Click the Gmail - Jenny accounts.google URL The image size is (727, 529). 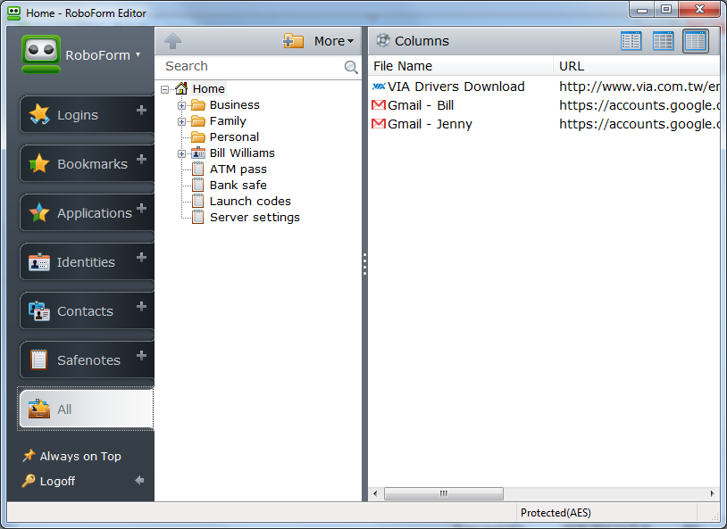[639, 124]
